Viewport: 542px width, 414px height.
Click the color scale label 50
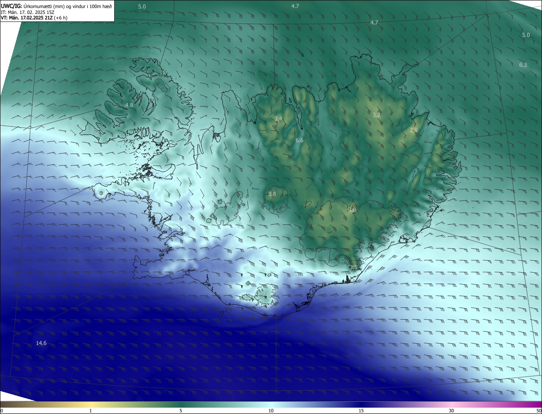coord(539,411)
